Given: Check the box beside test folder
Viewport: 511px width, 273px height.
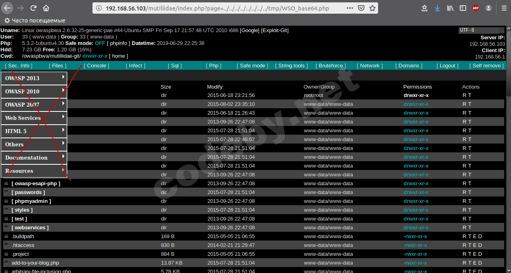Looking at the screenshot, I should 6,218.
